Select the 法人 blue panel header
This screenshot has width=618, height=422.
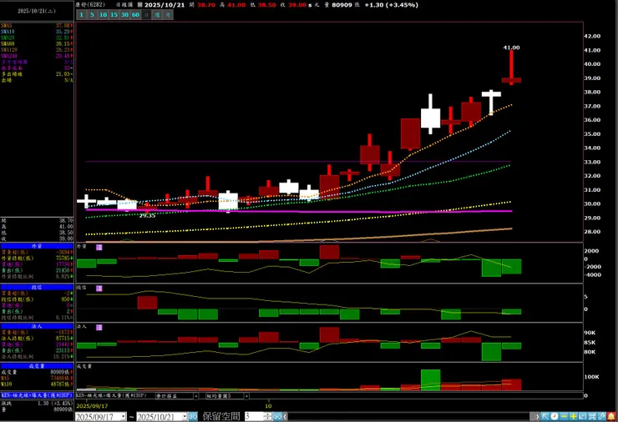click(x=37, y=326)
